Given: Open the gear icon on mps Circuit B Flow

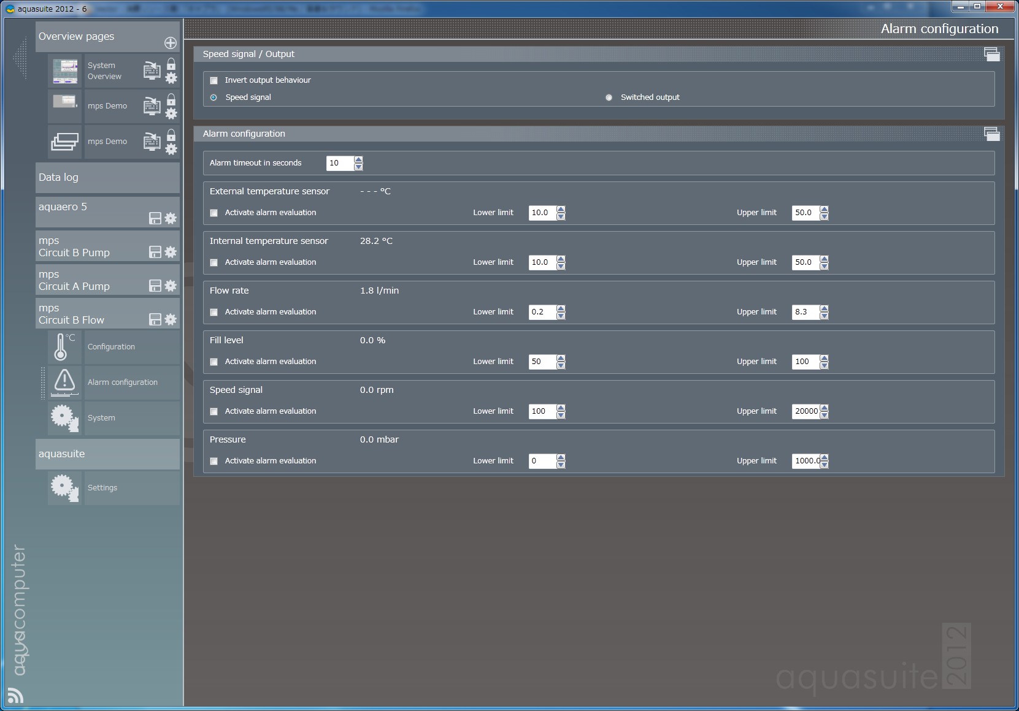Looking at the screenshot, I should (171, 319).
